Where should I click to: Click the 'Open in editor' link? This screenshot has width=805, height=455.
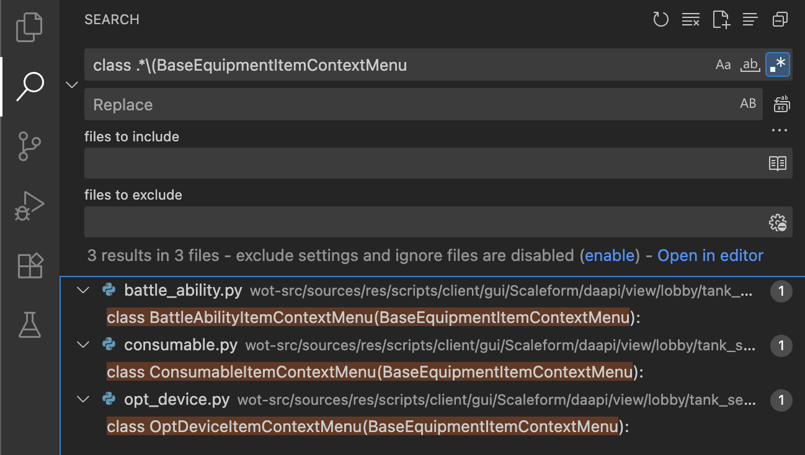click(x=710, y=255)
